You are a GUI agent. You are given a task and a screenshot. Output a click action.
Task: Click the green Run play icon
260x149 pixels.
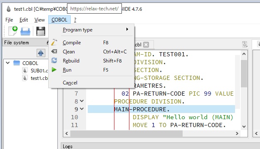54,70
